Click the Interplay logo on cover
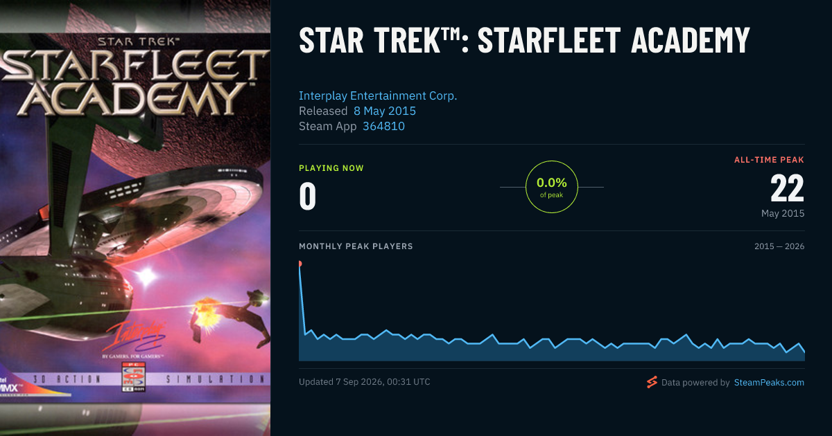The height and width of the screenshot is (436, 832). click(141, 335)
